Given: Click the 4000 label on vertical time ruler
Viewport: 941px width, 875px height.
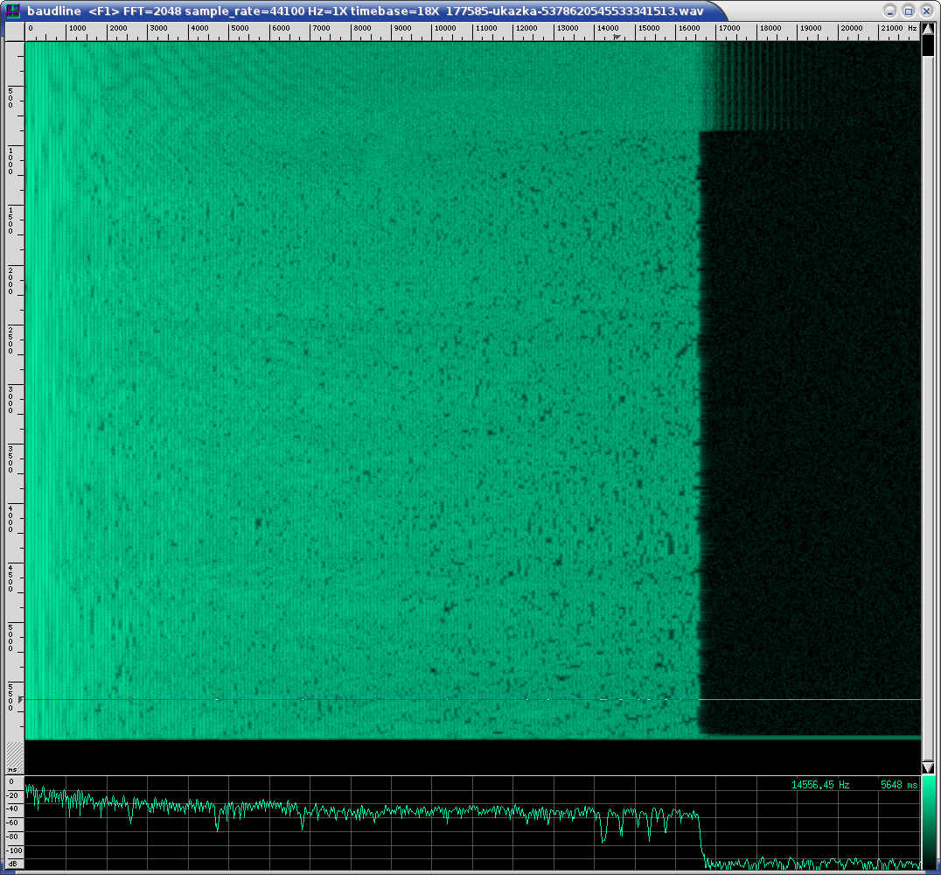Looking at the screenshot, I should coord(10,520).
